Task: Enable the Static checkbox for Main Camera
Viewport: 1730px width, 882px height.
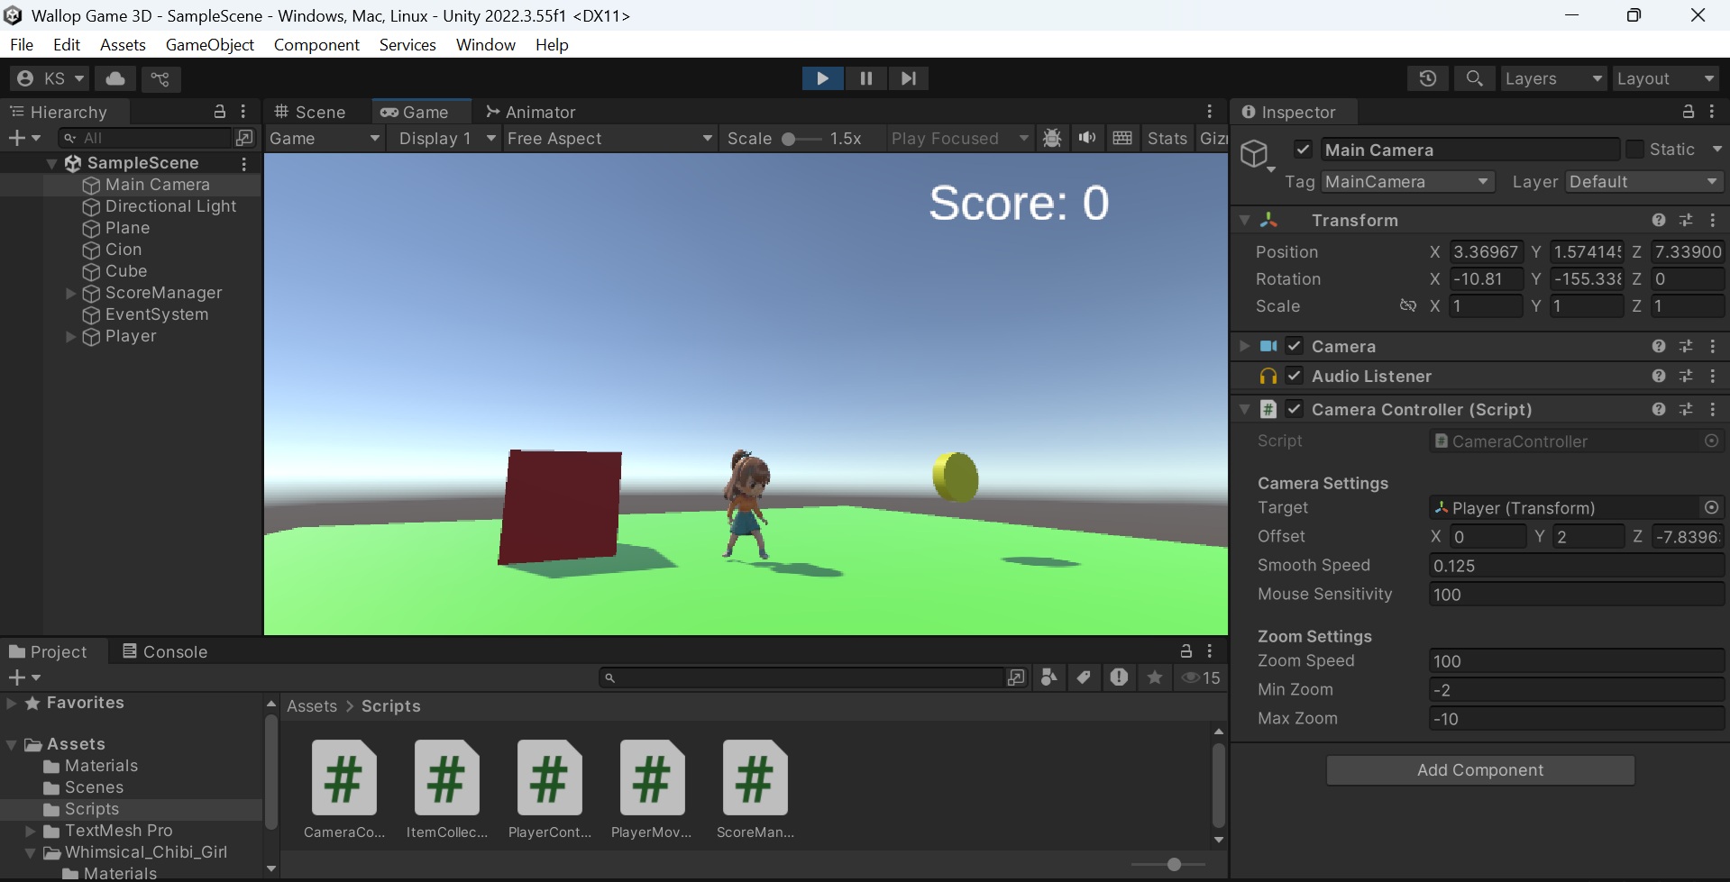Action: 1634,150
